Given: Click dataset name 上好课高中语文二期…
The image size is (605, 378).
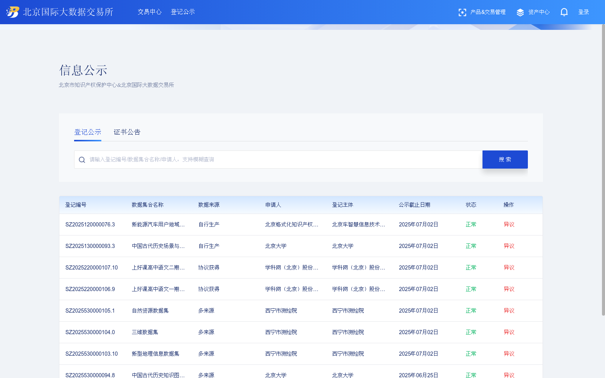Looking at the screenshot, I should (x=158, y=268).
